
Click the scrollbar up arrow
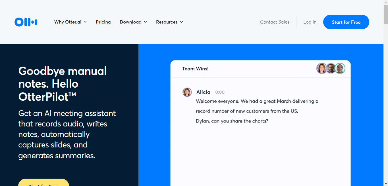coord(385,2)
